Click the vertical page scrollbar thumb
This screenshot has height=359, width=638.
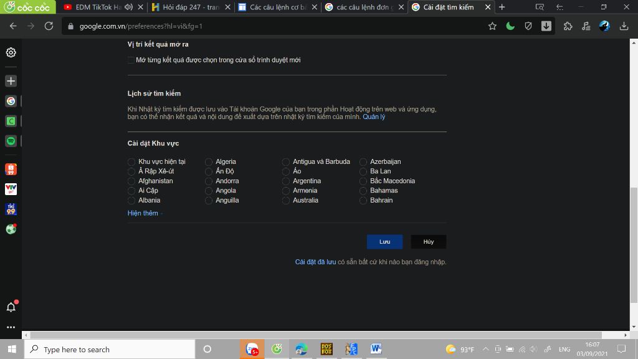634,245
